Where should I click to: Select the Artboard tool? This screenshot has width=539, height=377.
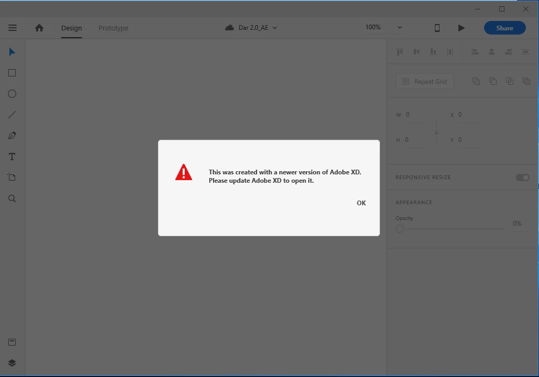[12, 177]
